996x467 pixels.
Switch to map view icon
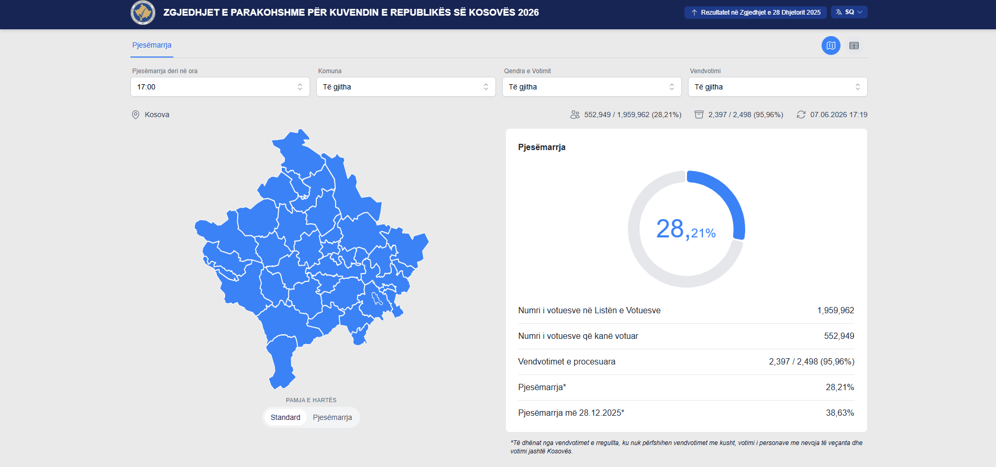pyautogui.click(x=831, y=45)
